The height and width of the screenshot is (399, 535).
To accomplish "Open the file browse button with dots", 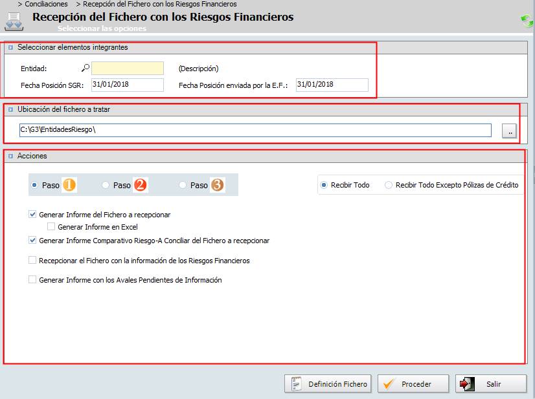I will click(509, 131).
